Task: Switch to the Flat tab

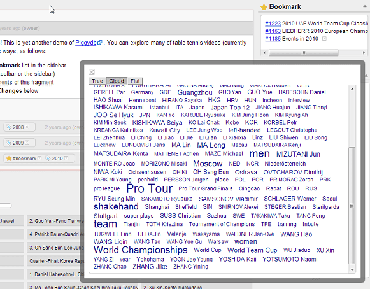Action: [135, 81]
